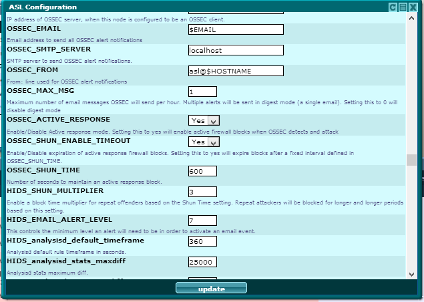Click scrollbar up arrow
424x302 pixels.
[411, 18]
